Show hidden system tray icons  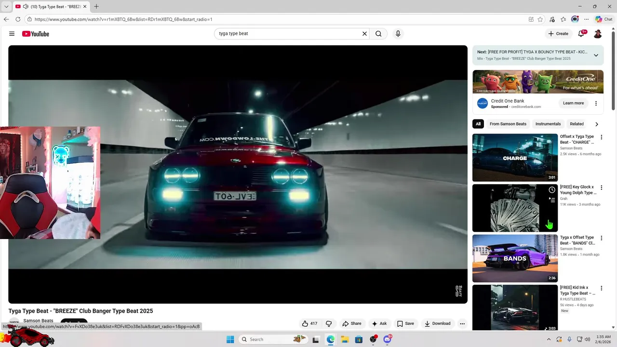[x=549, y=339]
